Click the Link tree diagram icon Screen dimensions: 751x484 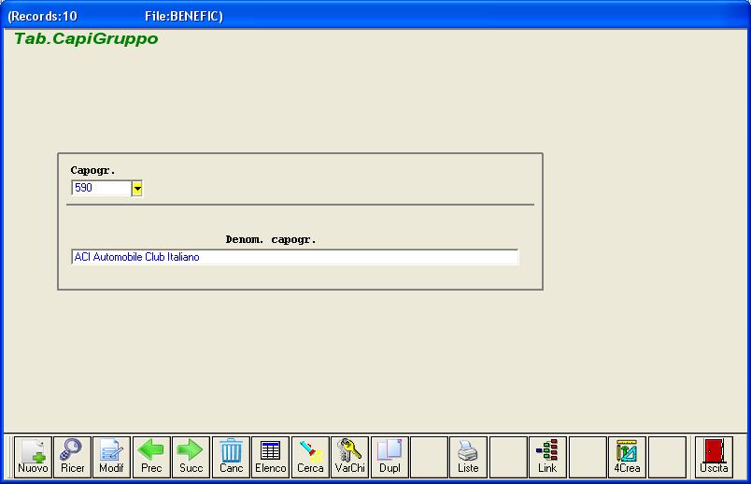click(x=547, y=457)
